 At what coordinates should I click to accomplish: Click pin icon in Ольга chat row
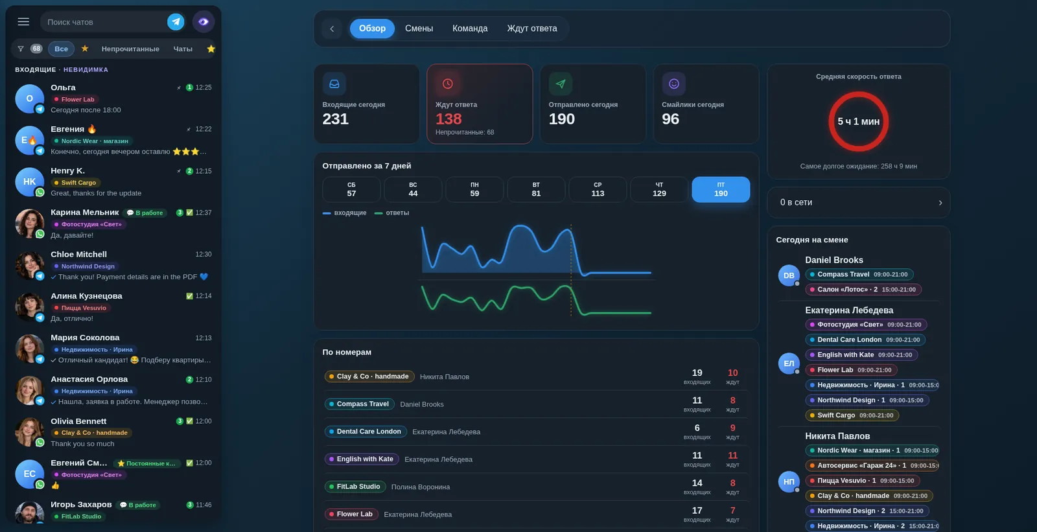point(179,87)
